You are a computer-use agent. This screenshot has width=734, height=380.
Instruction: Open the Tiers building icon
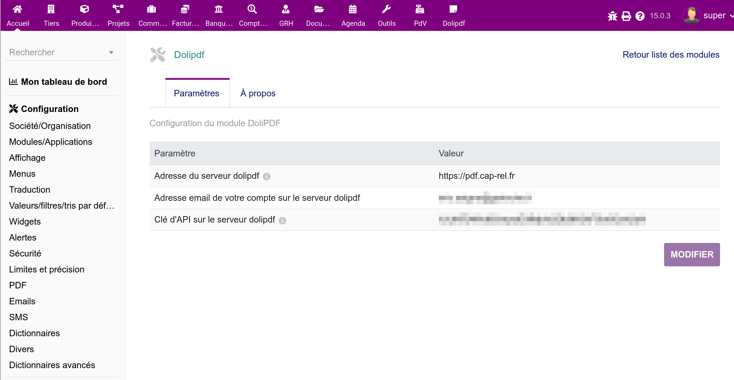[51, 9]
